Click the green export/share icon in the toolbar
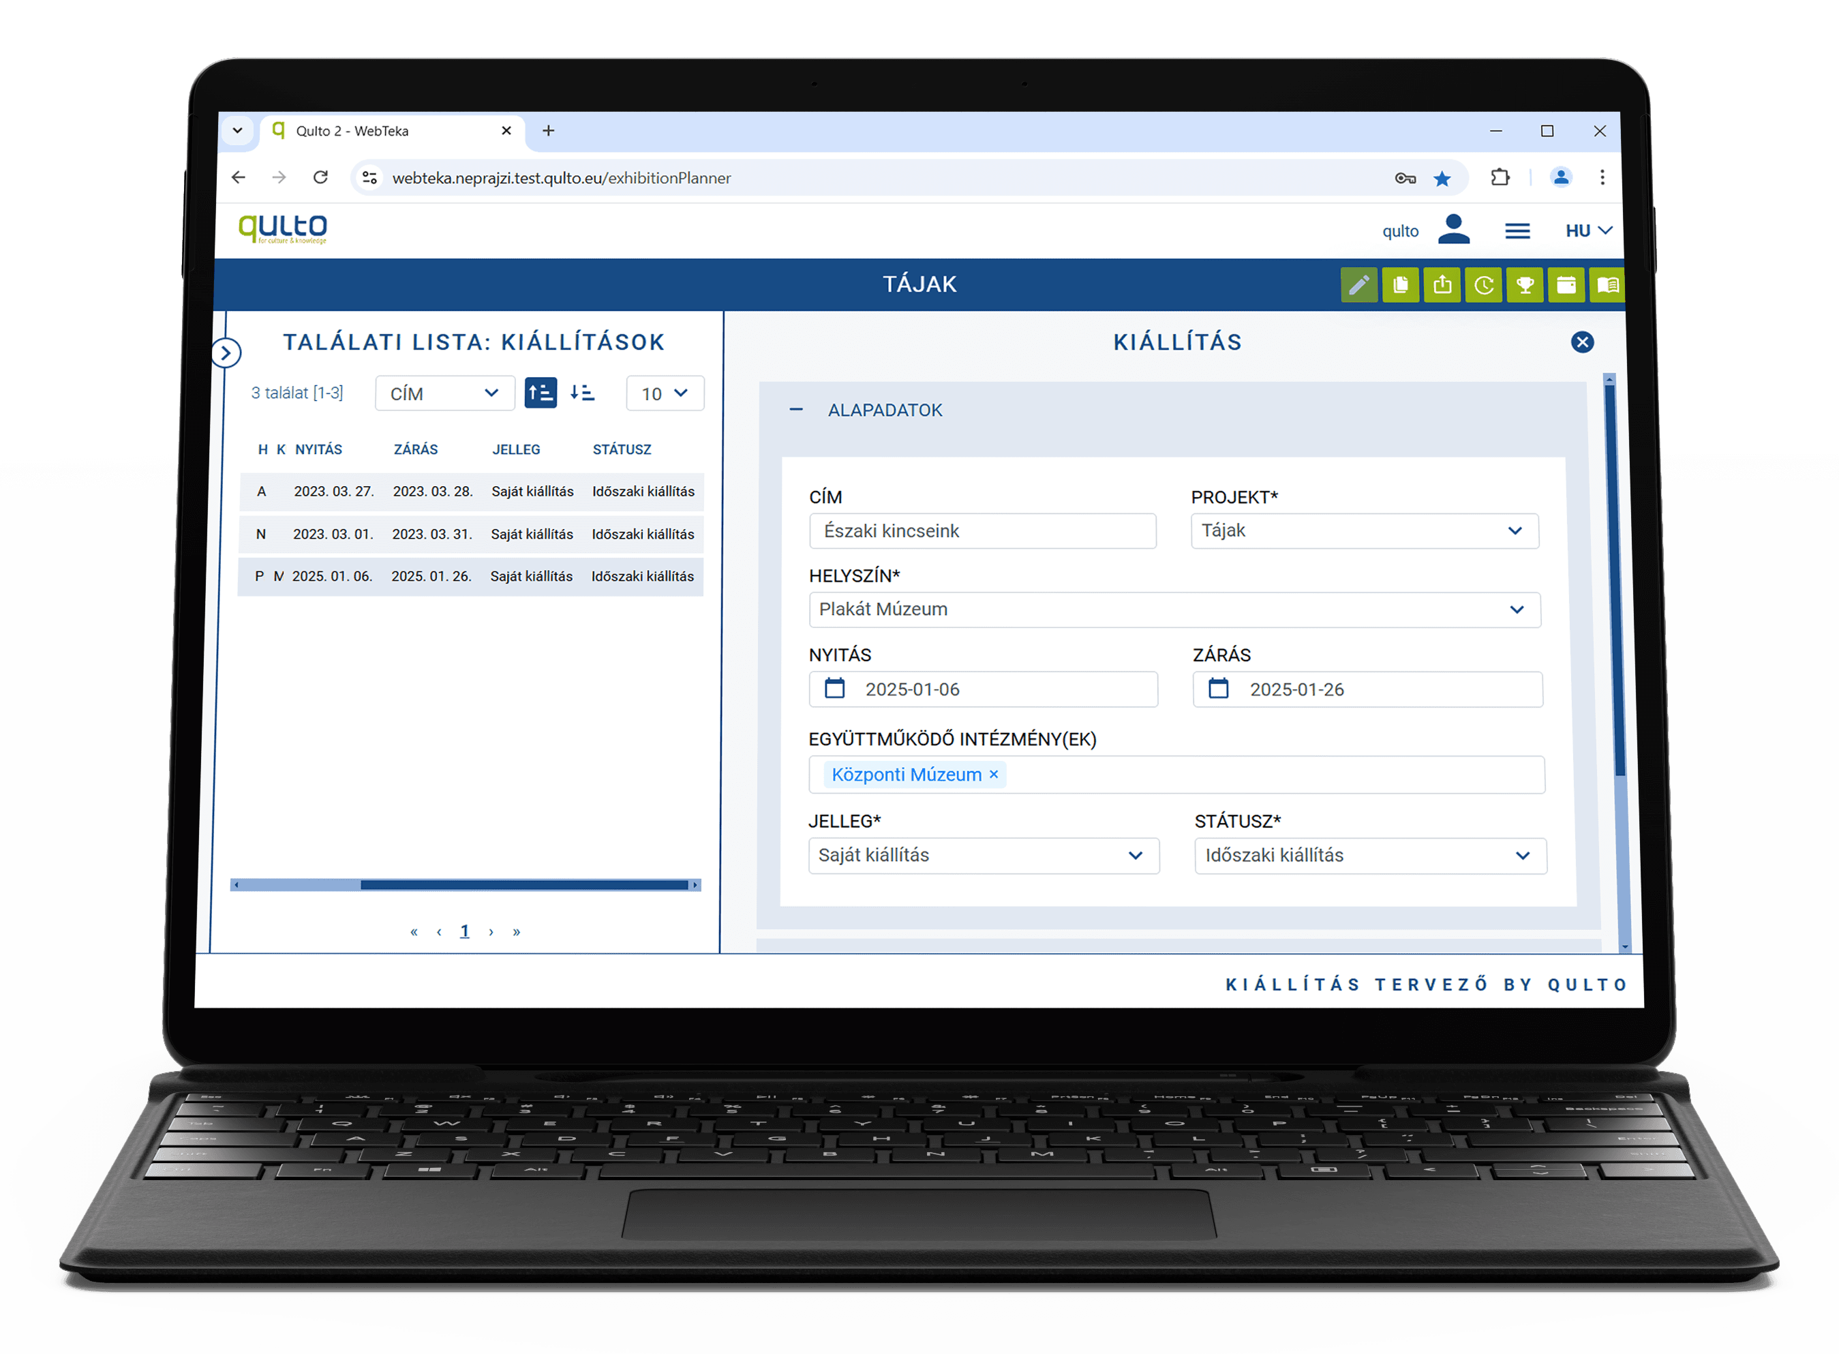 [1442, 285]
